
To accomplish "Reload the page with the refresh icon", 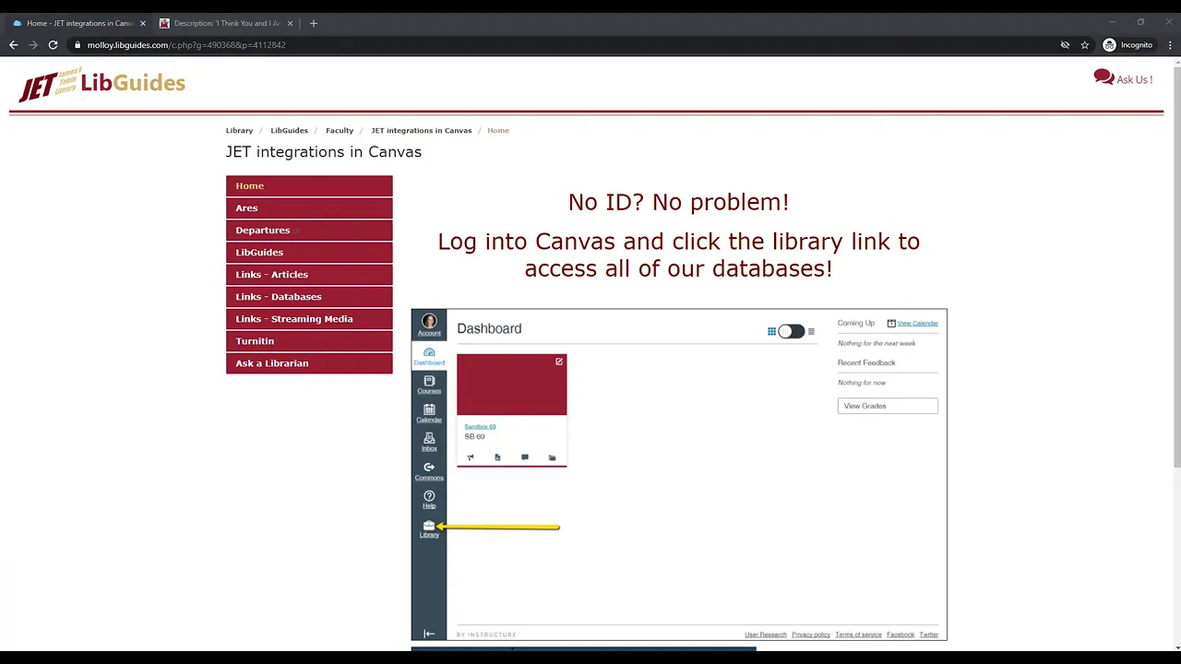I will (x=54, y=44).
